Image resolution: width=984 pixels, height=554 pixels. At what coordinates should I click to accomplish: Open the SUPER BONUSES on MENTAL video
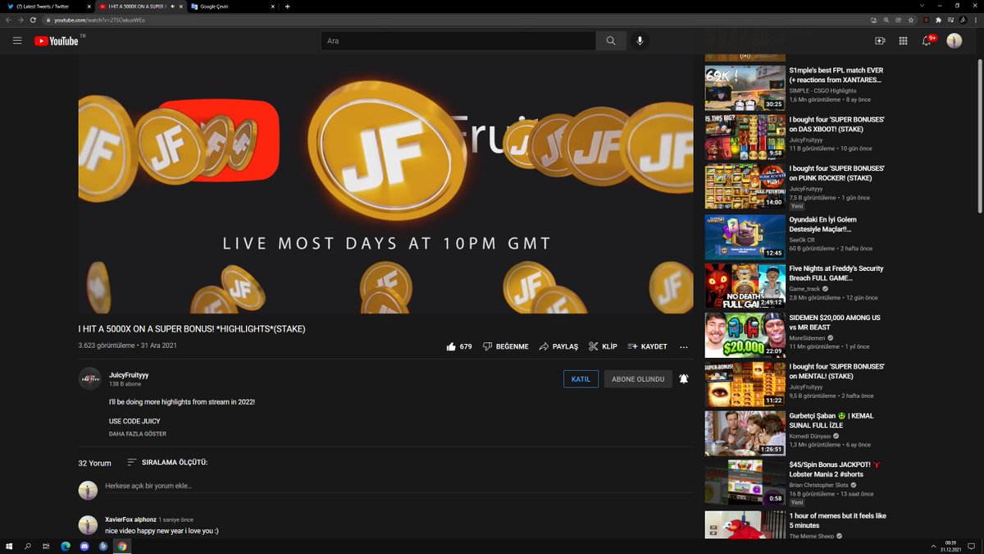(x=836, y=371)
